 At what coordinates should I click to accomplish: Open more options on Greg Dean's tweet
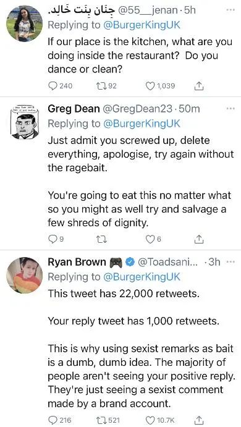coord(230,109)
